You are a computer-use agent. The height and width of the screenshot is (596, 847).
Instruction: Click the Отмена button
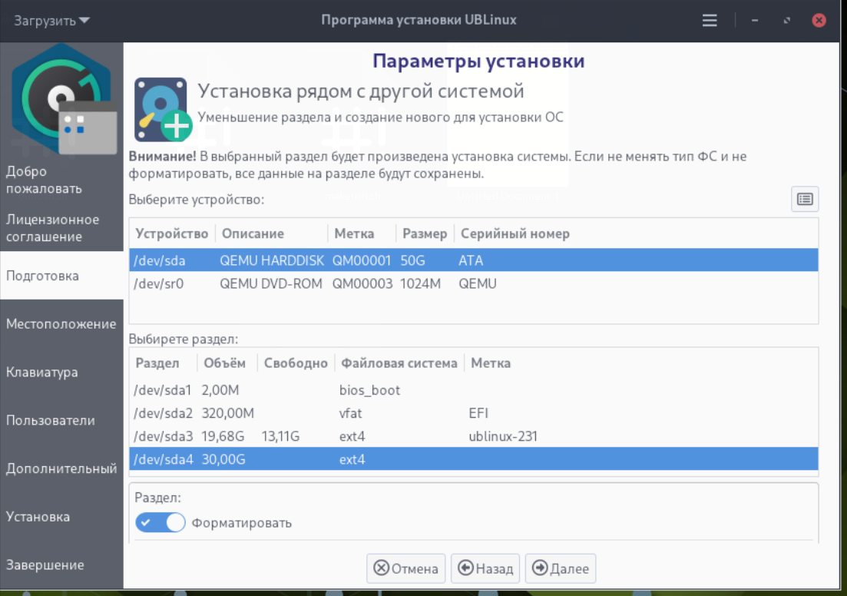pos(405,568)
